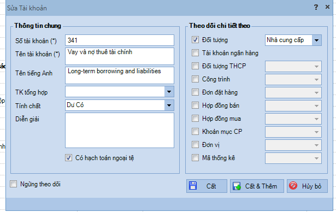Toggle the Có hạch toán ngoại tệ checkbox

[69, 158]
